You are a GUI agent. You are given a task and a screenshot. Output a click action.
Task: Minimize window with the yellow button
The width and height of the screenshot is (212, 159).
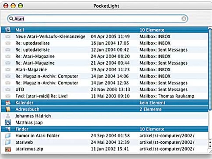(x=13, y=6)
